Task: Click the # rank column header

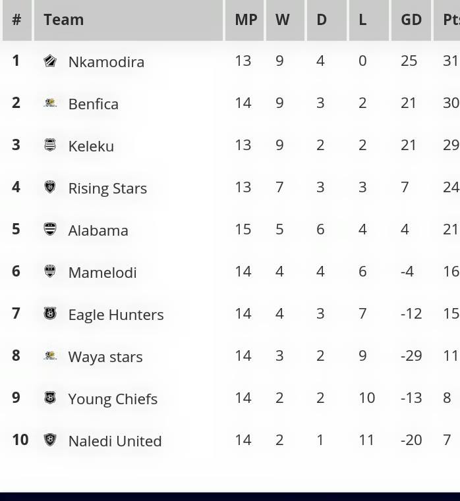Action: pyautogui.click(x=17, y=20)
